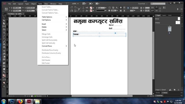Open the stroke style dropdown

coord(106,11)
